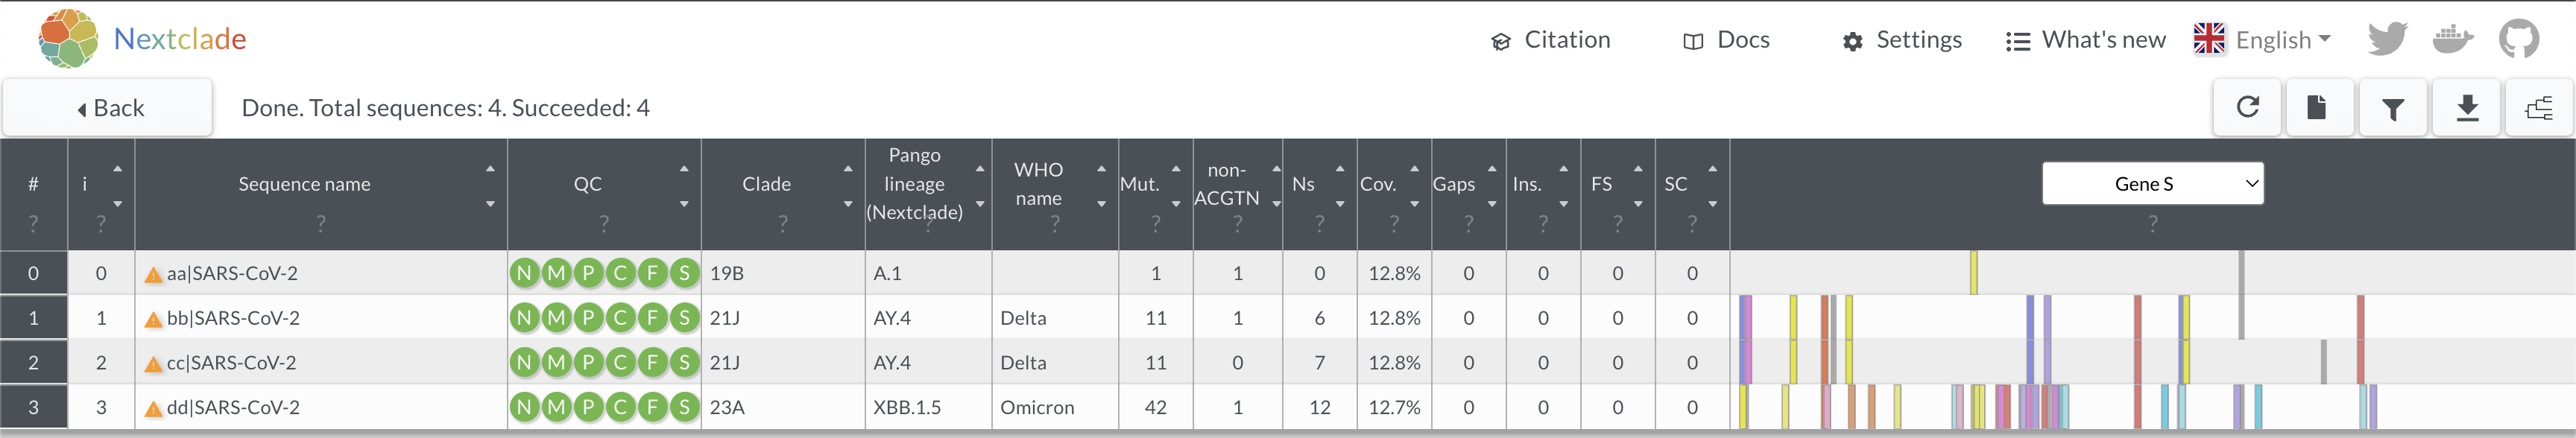
Task: Sort Sequence name column ascending
Action: tap(490, 168)
